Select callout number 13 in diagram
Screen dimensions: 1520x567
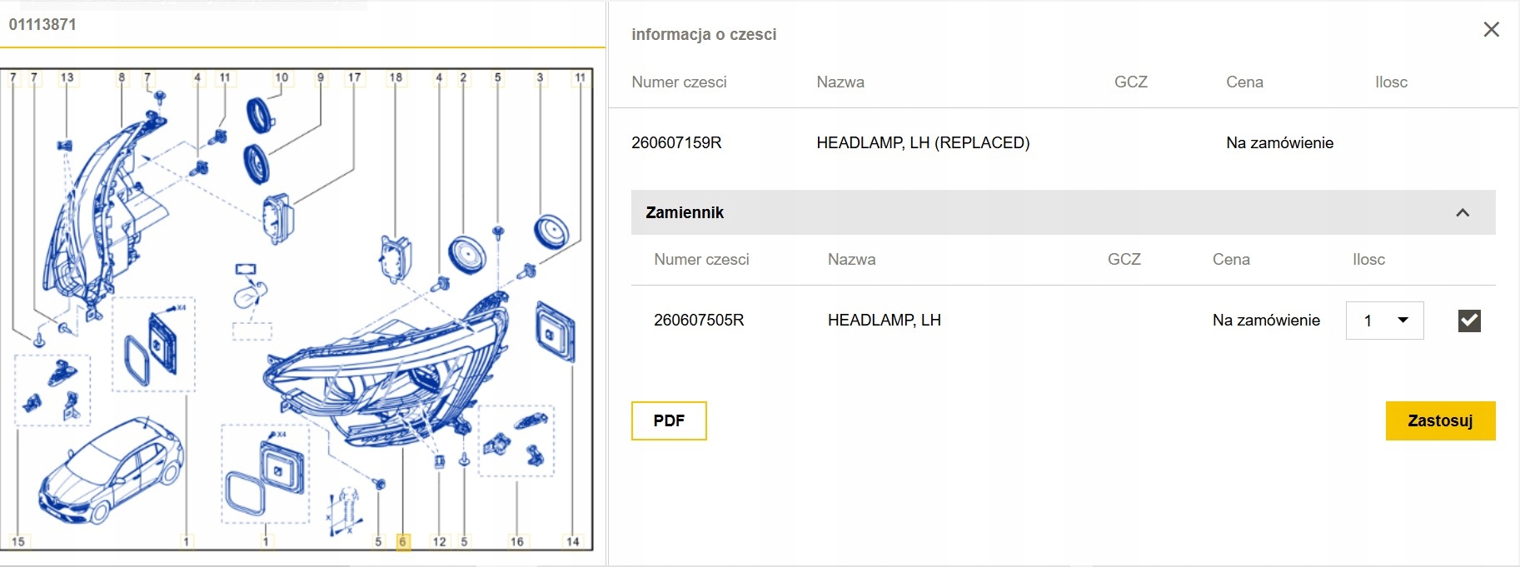[67, 77]
